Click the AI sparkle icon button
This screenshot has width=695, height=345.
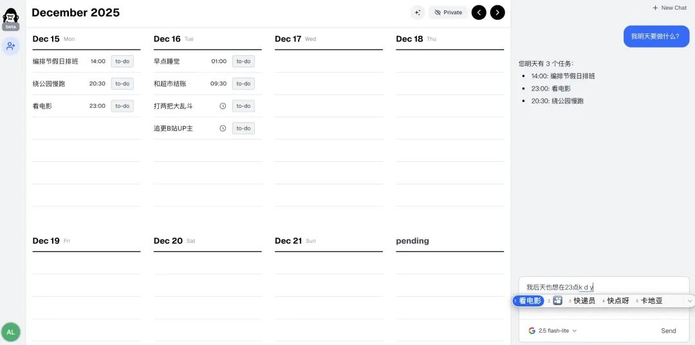(418, 12)
